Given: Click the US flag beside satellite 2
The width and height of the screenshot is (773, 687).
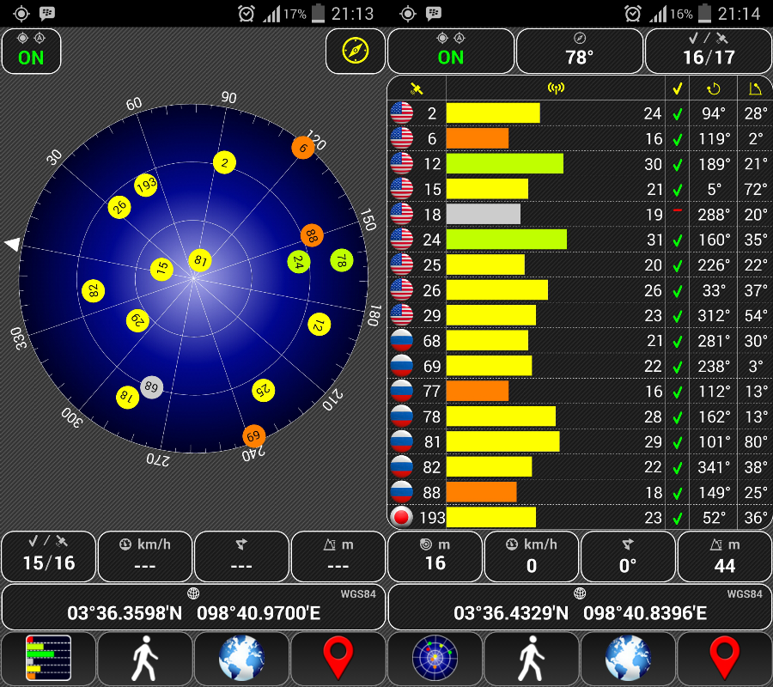Looking at the screenshot, I should (x=402, y=113).
